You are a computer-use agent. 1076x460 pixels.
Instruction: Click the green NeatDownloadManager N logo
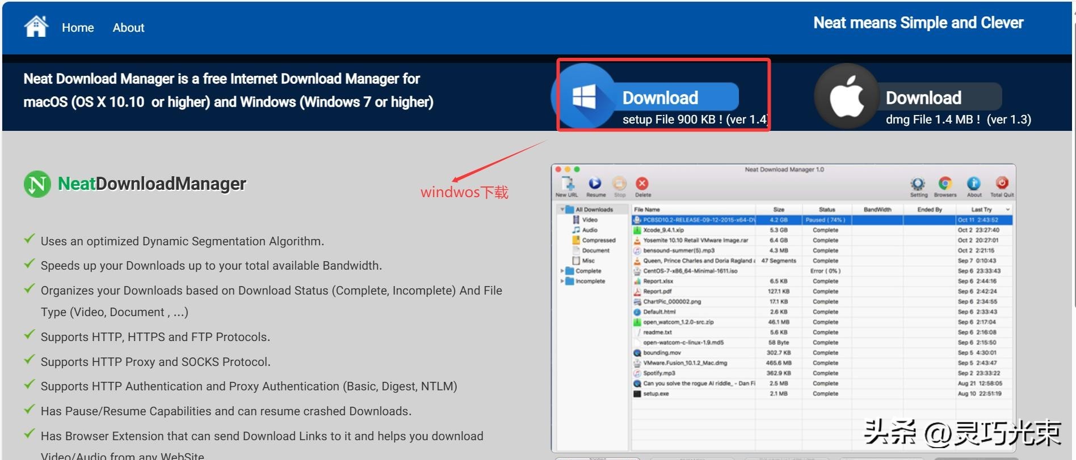tap(37, 184)
